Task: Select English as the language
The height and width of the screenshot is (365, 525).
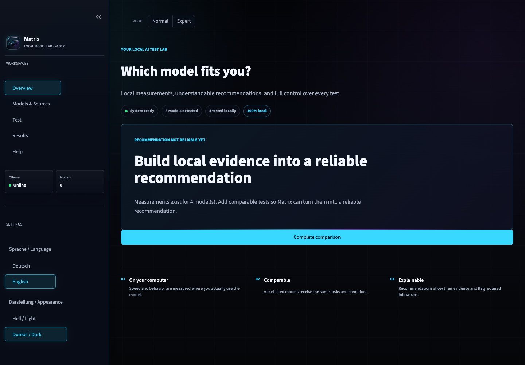Action: [x=30, y=282]
